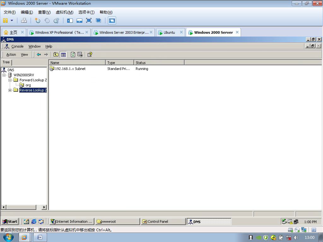Click the Up one level folder icon
The width and height of the screenshot is (323, 242).
tap(56, 55)
